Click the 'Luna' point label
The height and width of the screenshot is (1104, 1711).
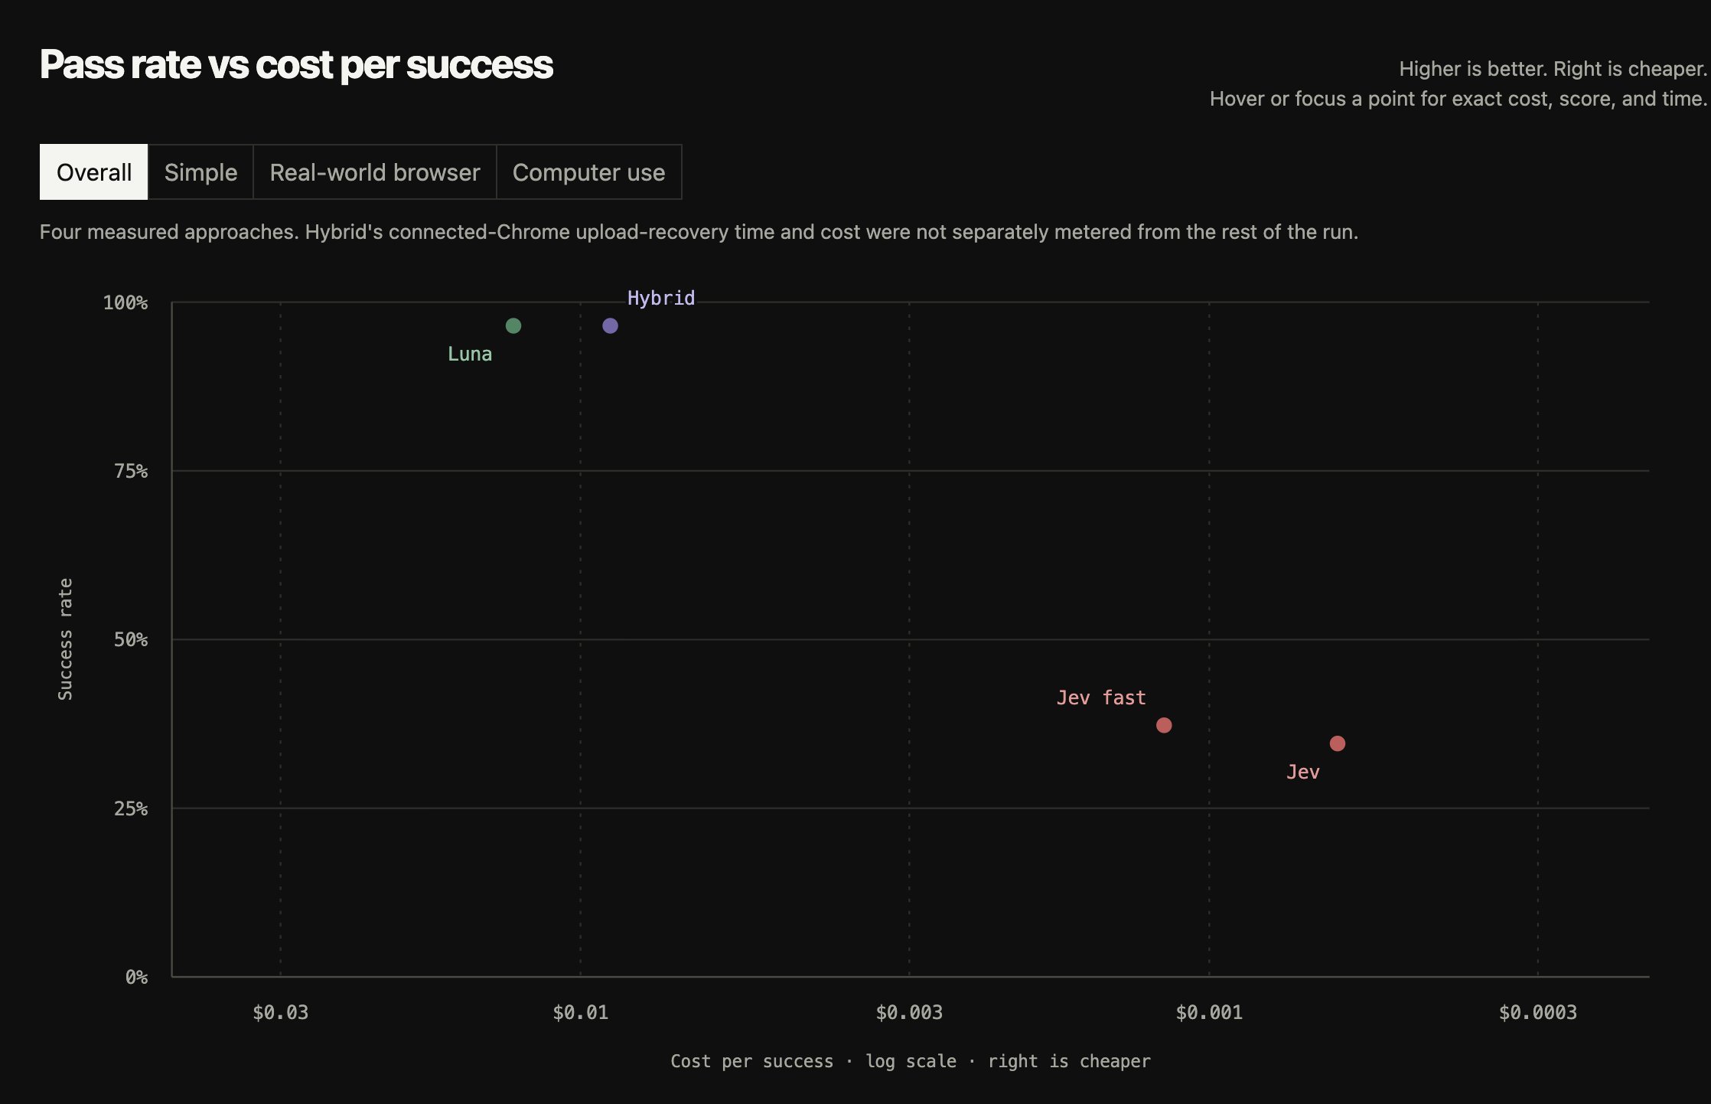(470, 354)
